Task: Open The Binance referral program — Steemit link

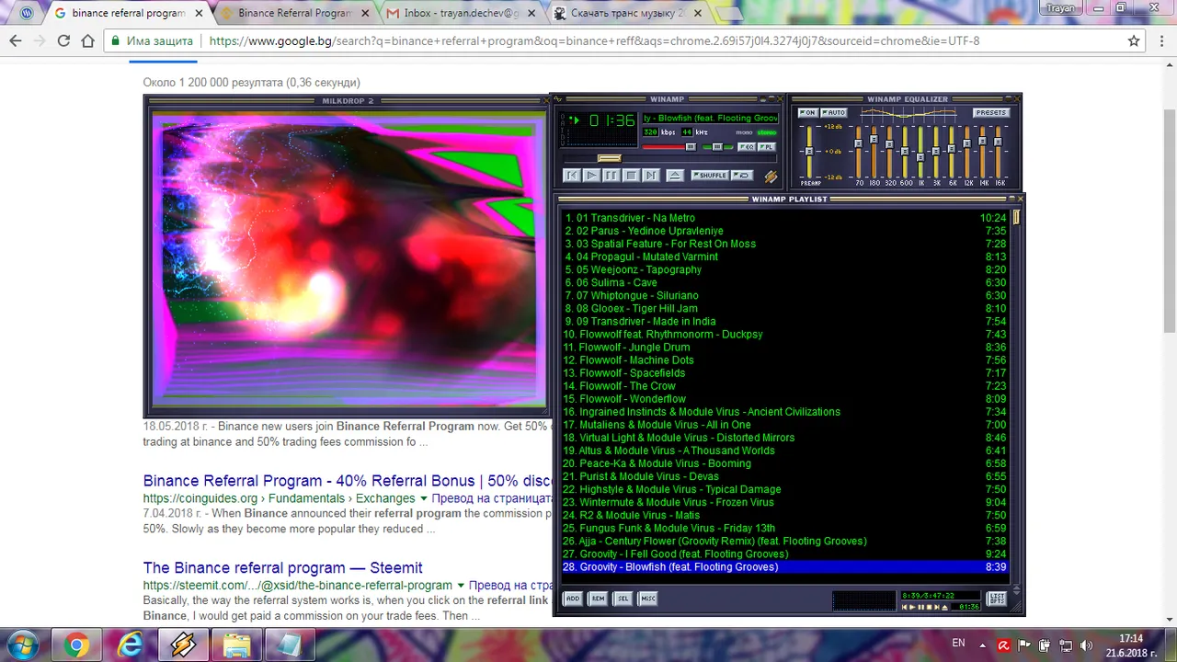Action: tap(282, 567)
